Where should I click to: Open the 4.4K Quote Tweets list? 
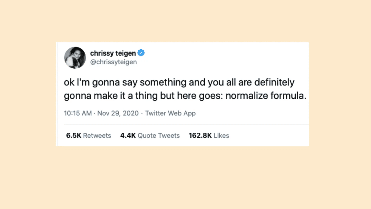pos(150,136)
